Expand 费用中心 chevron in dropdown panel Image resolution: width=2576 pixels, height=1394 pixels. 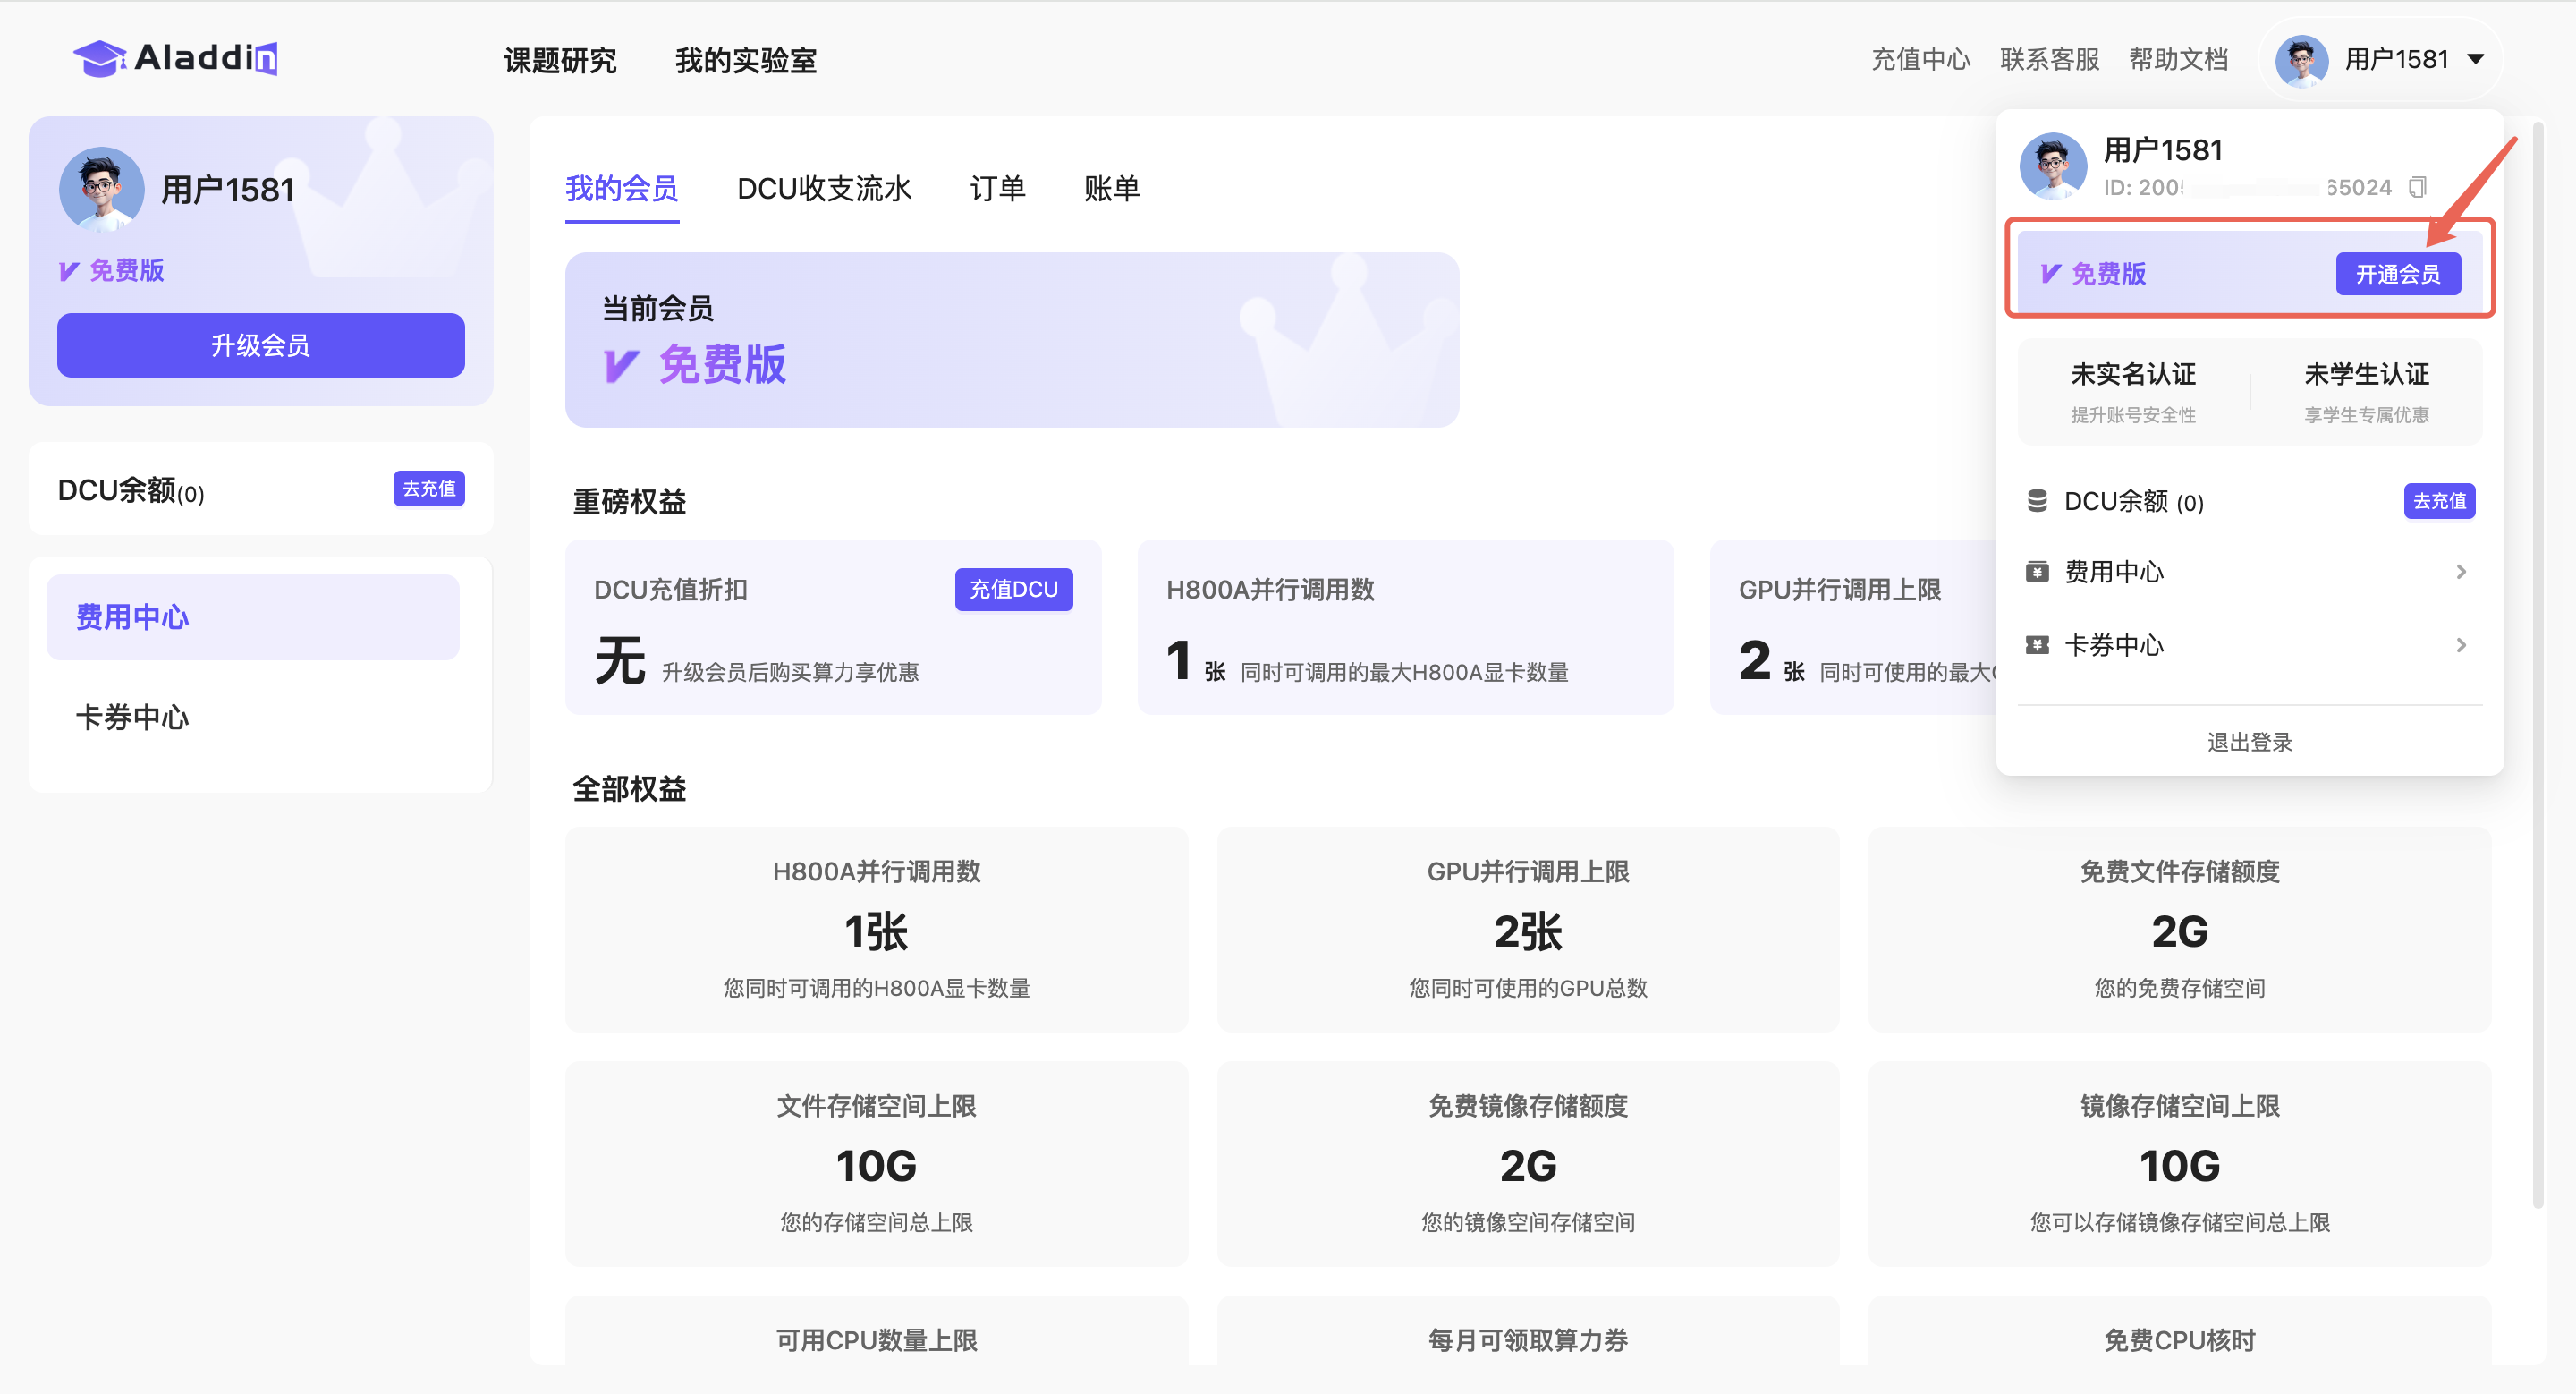[x=2461, y=572]
